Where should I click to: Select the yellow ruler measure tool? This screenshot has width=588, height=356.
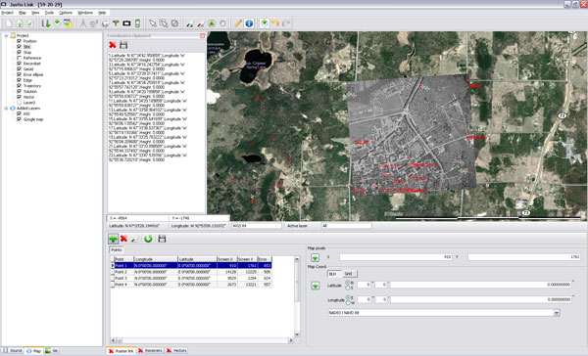point(238,23)
